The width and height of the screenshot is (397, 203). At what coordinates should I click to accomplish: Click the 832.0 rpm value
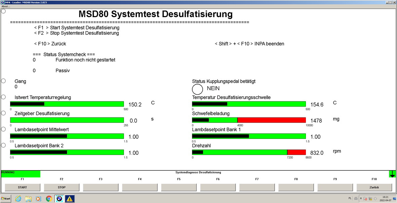[x=317, y=153]
